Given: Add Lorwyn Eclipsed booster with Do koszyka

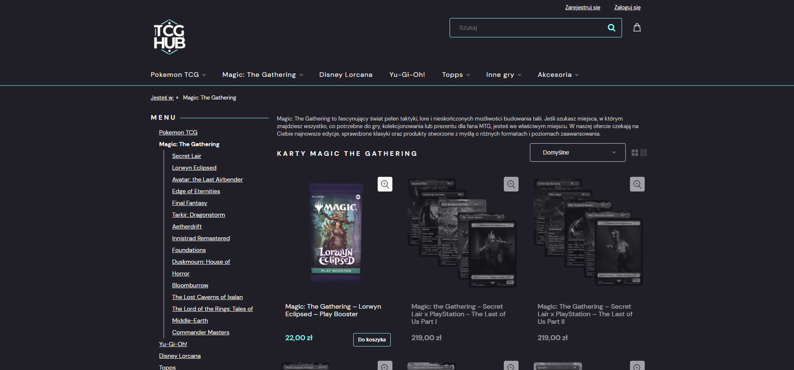Looking at the screenshot, I should pos(372,340).
